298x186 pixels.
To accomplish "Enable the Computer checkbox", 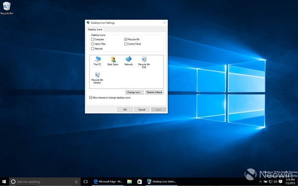I will [x=92, y=40].
